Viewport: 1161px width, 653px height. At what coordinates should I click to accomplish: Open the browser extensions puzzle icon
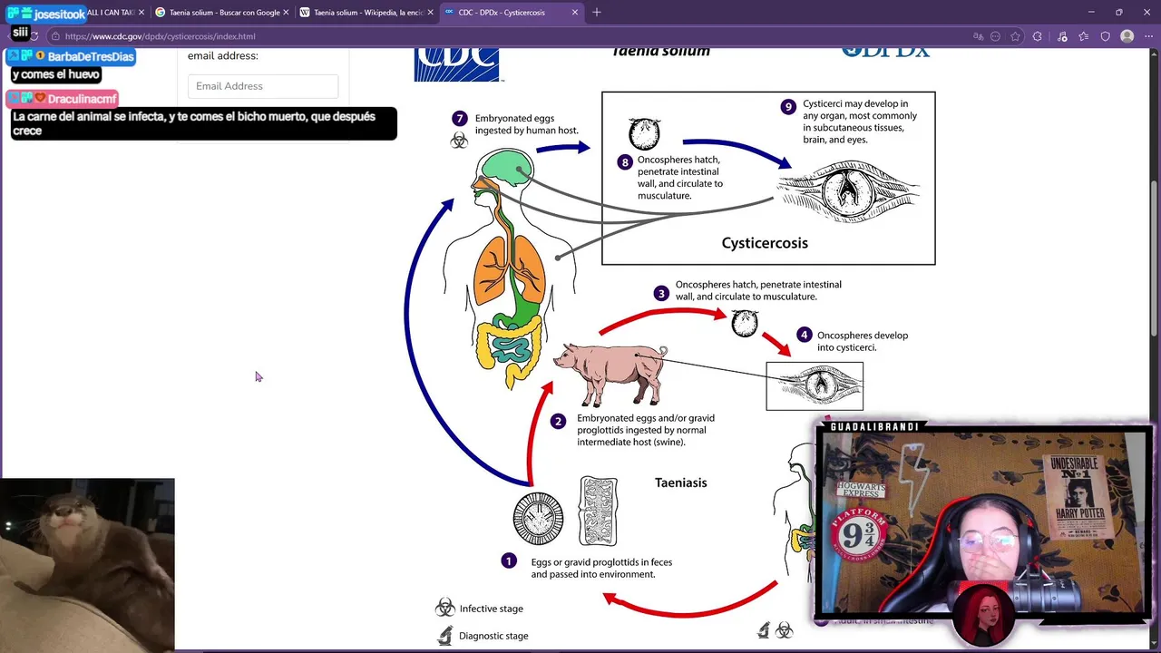tap(1037, 36)
